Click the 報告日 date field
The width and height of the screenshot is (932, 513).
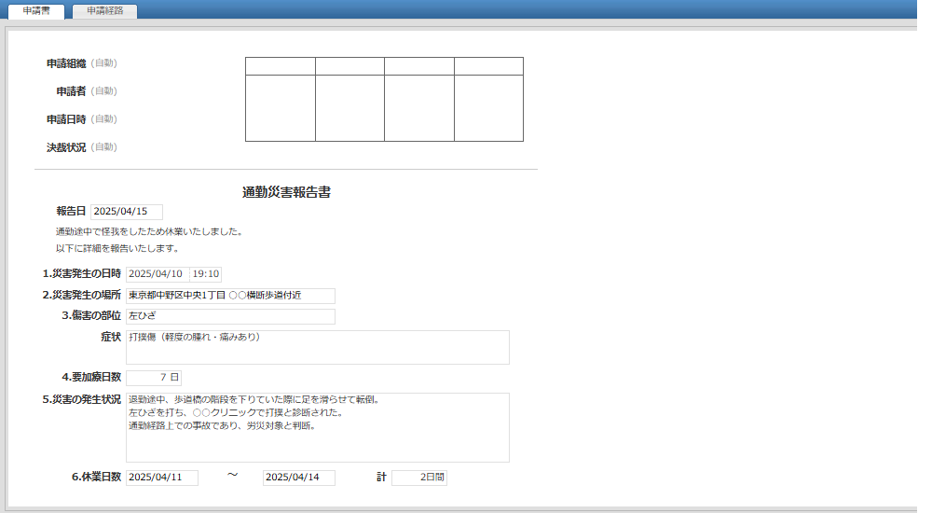pyautogui.click(x=127, y=212)
